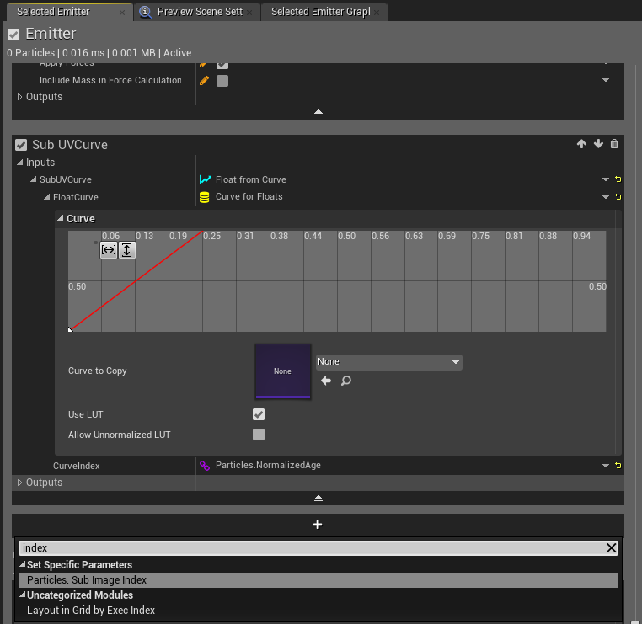This screenshot has width=642, height=624.
Task: Collapse the SubUVCurve input row
Action: point(33,179)
